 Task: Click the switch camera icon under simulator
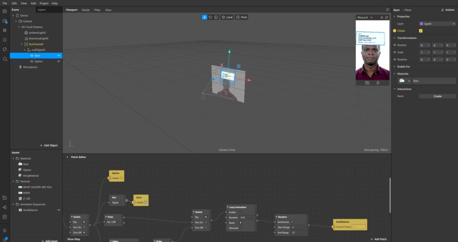tap(367, 83)
